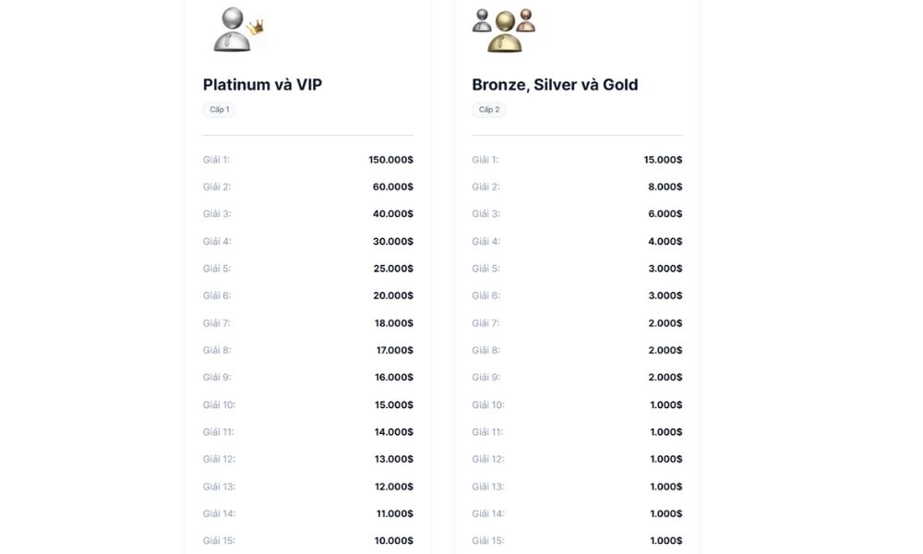Click the 17.000$ prize amount
Image resolution: width=923 pixels, height=554 pixels.
pos(395,350)
